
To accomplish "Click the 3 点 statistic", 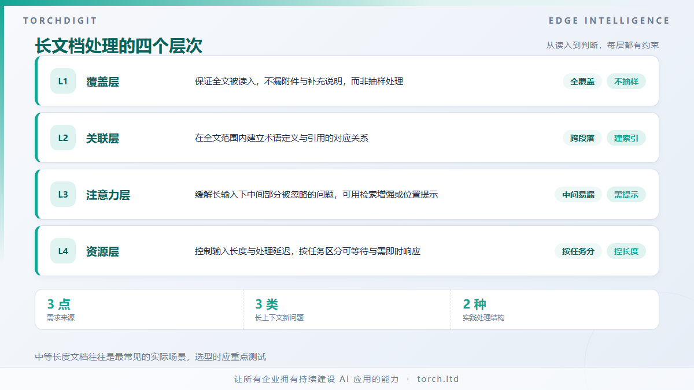I will tap(58, 304).
